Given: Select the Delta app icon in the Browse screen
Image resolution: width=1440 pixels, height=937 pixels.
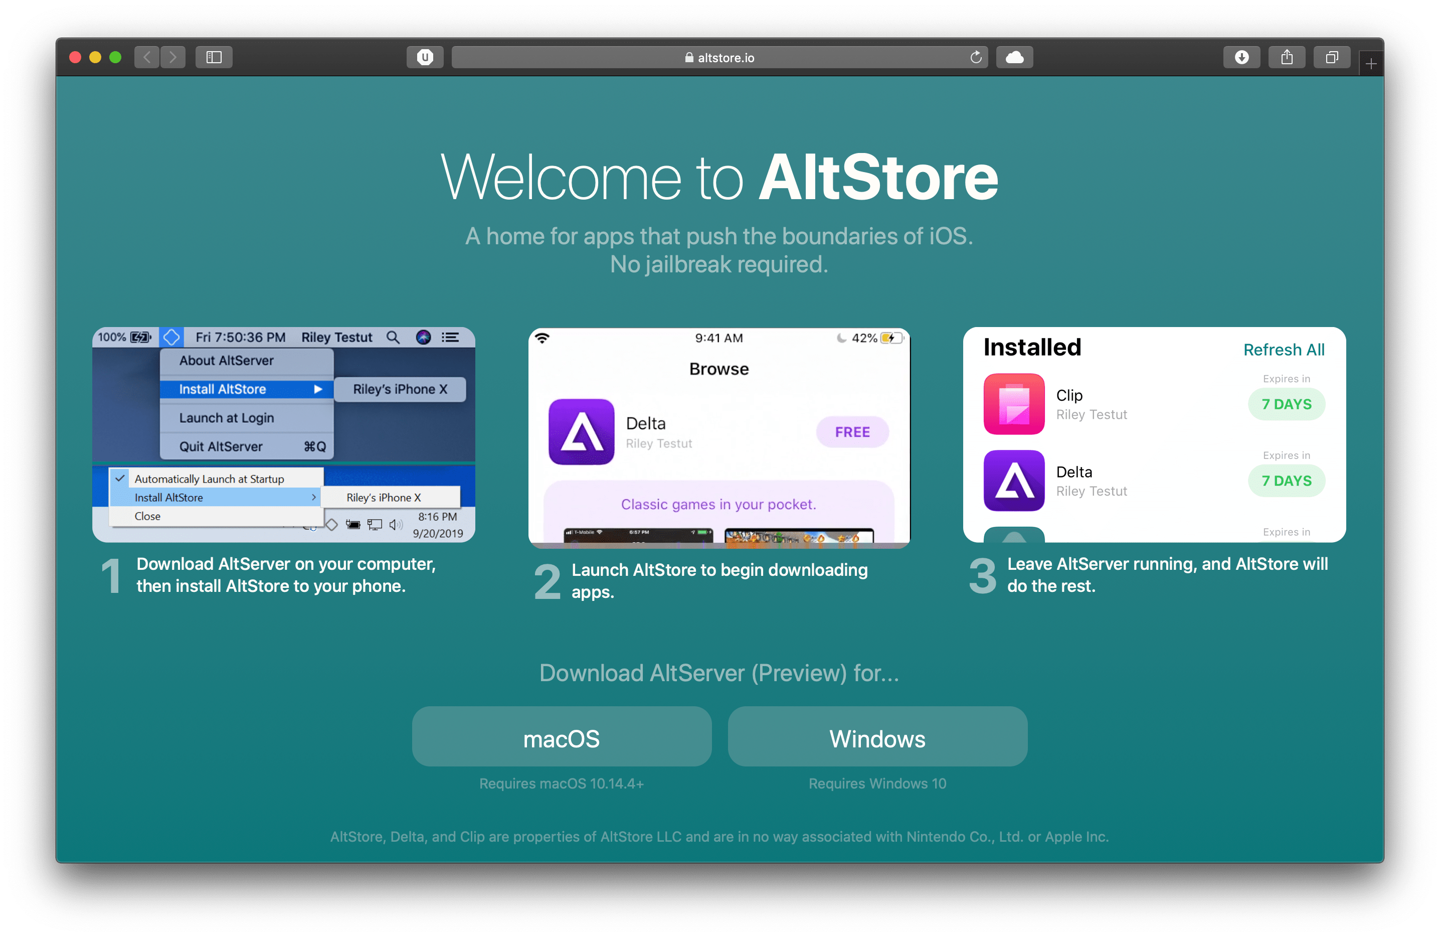Looking at the screenshot, I should [582, 431].
